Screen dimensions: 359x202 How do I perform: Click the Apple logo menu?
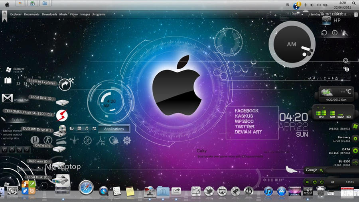(x=7, y=4)
